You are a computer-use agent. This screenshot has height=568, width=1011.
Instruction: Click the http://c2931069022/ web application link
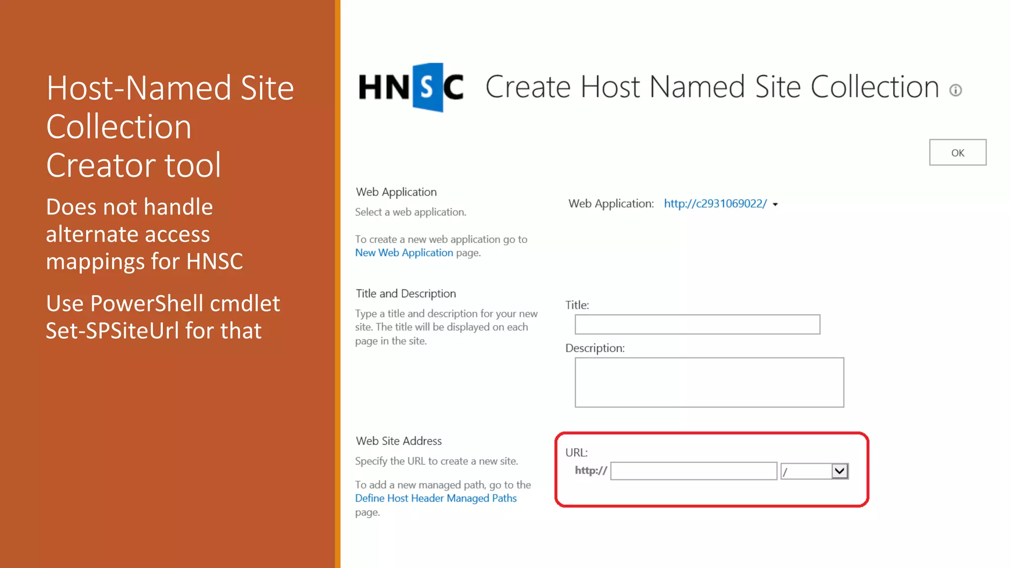click(715, 204)
